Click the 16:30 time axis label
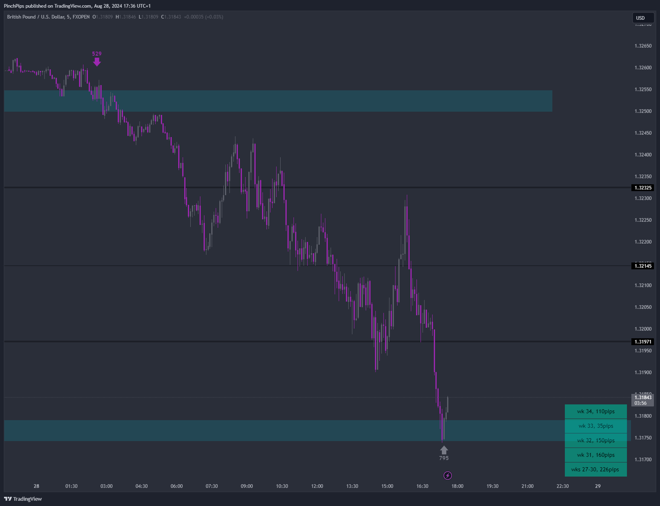 pos(423,486)
